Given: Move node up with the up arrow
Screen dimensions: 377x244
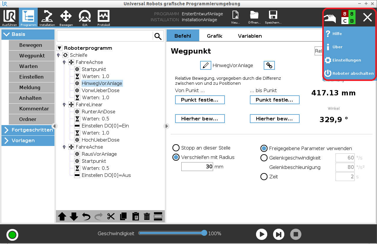Looking at the screenshot, I should pos(62,217).
